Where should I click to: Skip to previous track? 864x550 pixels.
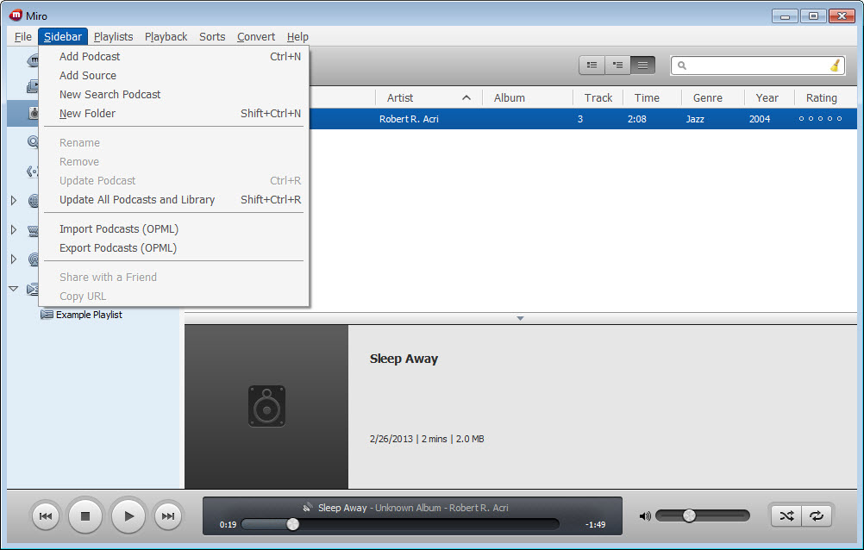click(46, 516)
